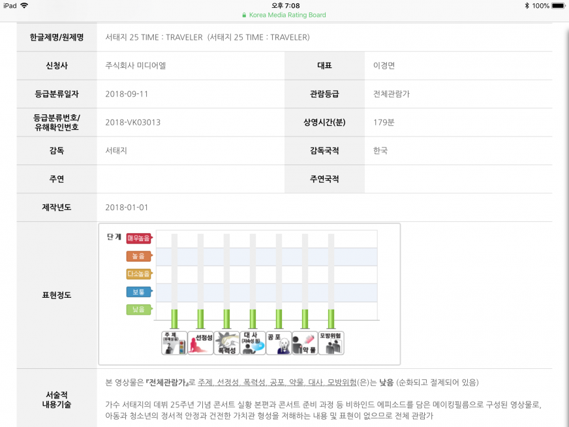Tap the Bluetooth status icon
Image resolution: width=569 pixels, height=427 pixels.
(527, 5)
